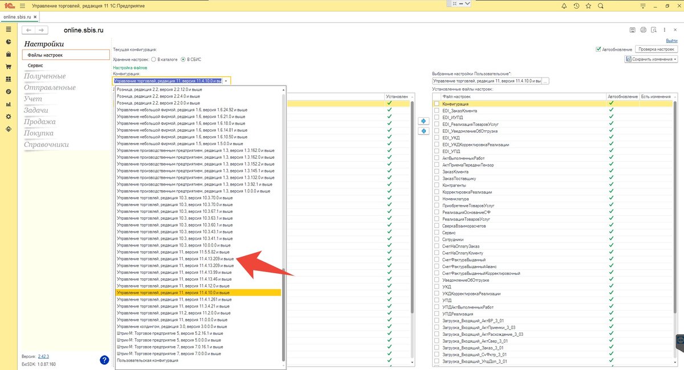Open the gear administration section in sidebar

(9, 117)
